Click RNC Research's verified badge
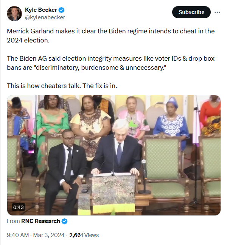The image size is (227, 245). (64, 221)
